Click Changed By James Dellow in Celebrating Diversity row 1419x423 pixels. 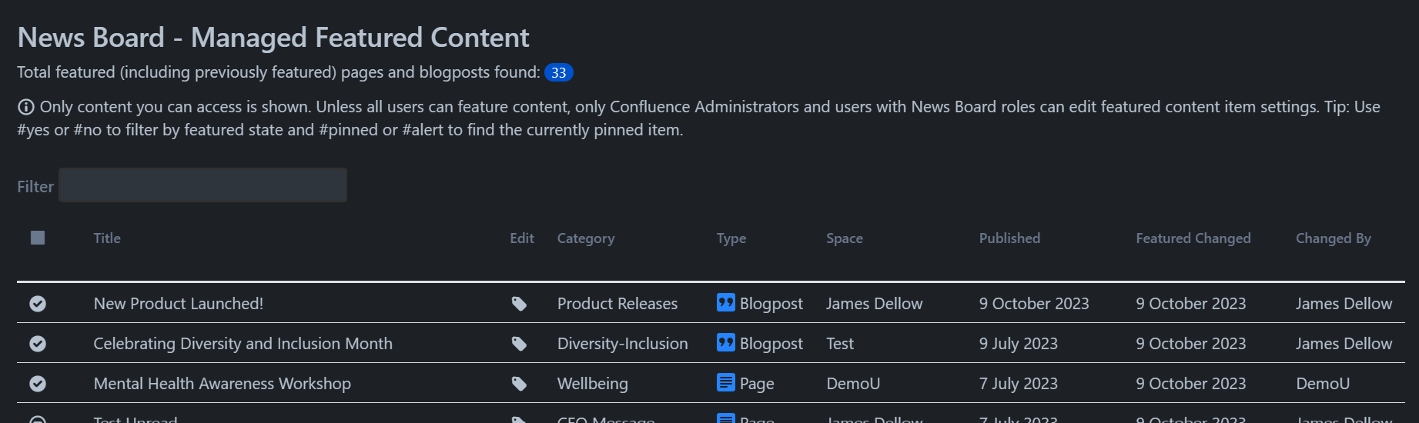coord(1344,344)
